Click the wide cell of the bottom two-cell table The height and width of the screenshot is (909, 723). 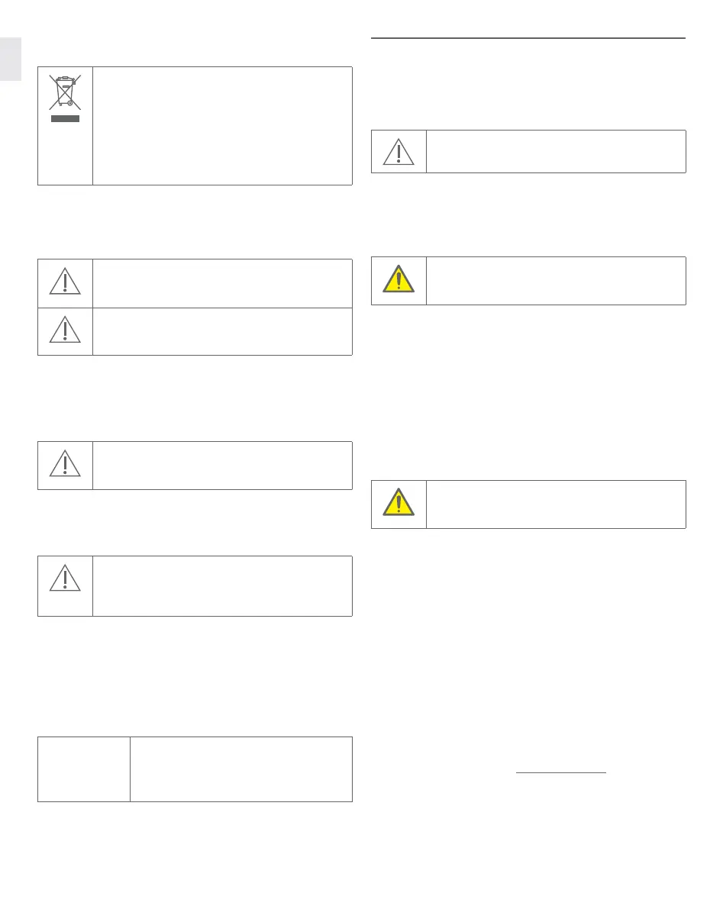240,769
